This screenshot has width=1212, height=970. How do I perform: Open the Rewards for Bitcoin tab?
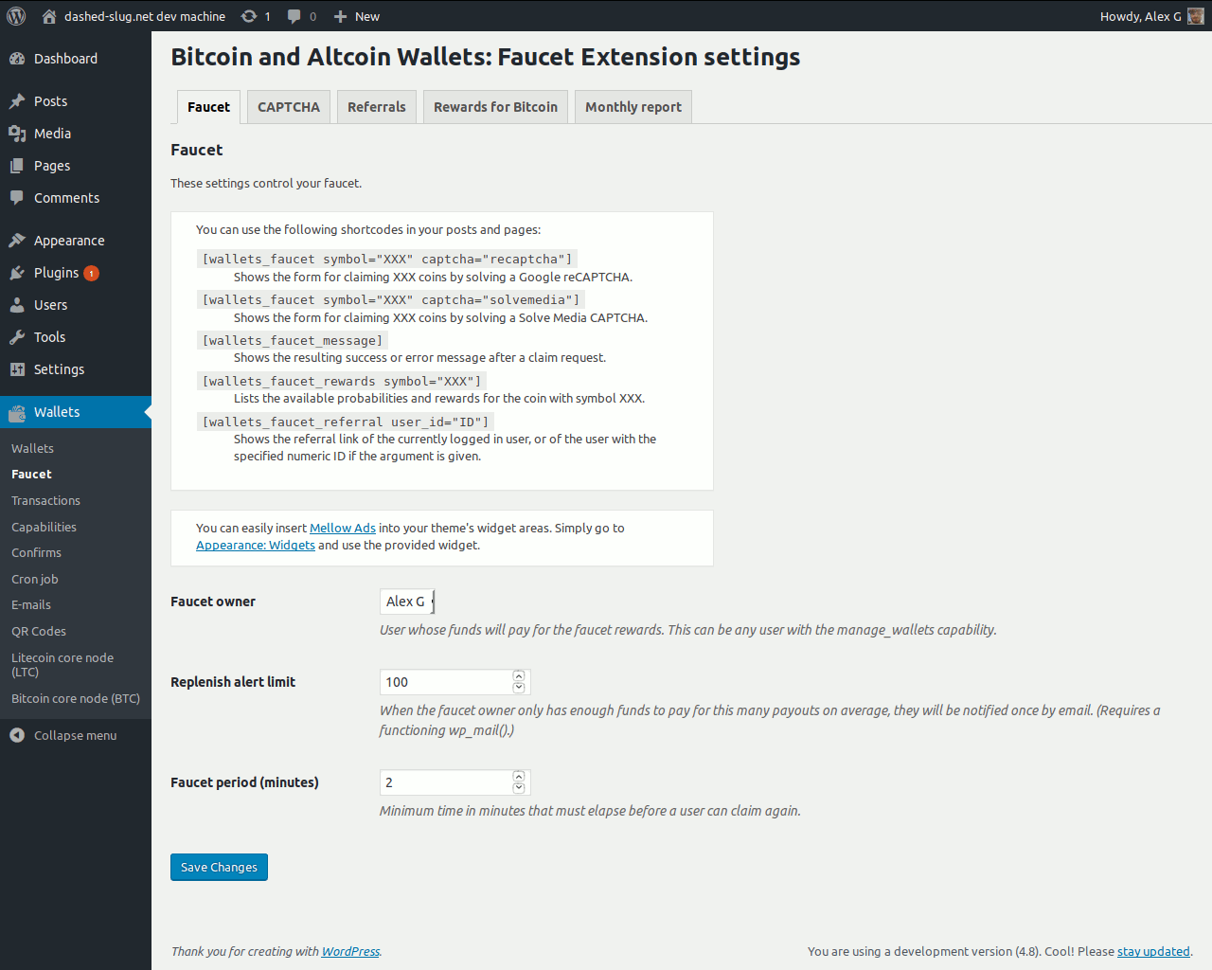pyautogui.click(x=496, y=107)
